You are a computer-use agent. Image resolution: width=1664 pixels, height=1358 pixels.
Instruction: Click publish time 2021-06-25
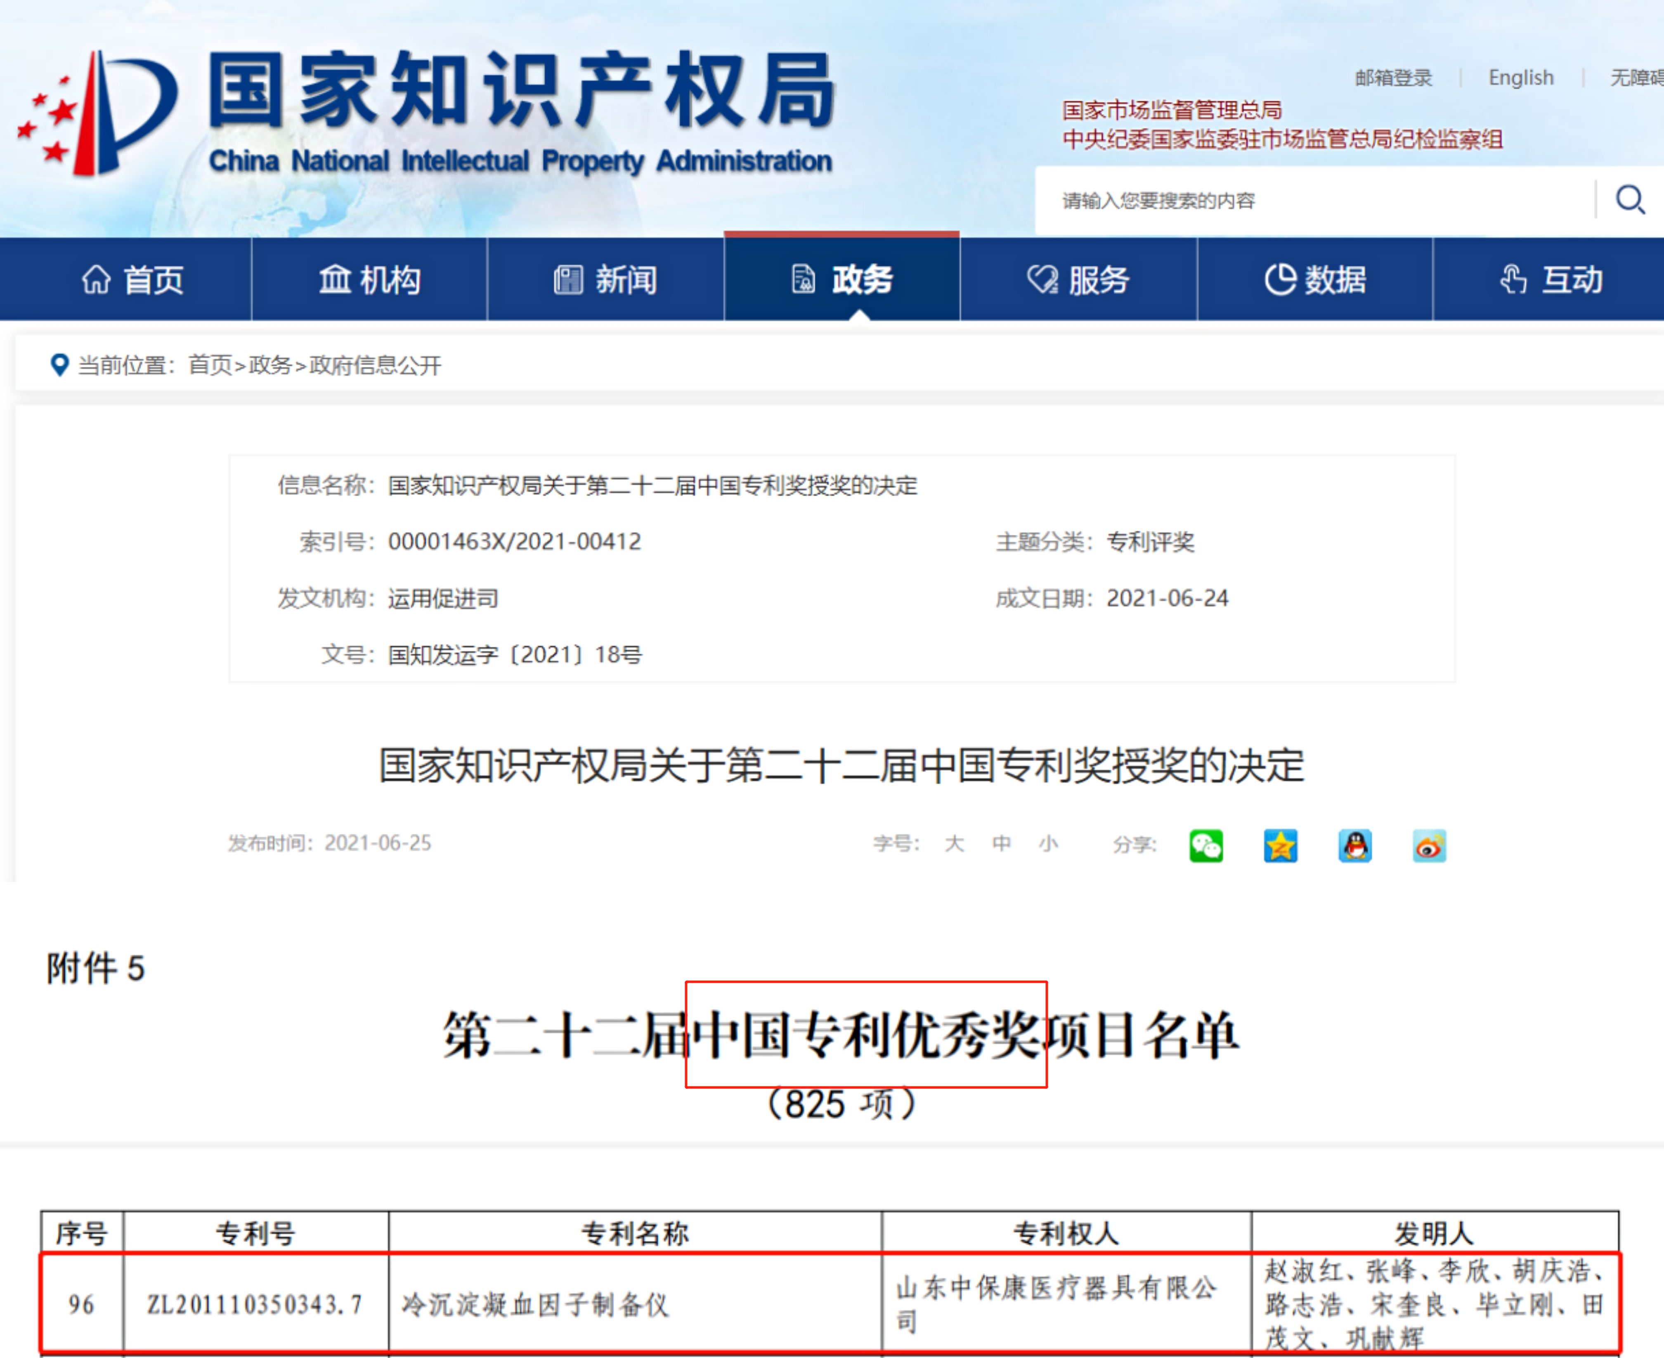pyautogui.click(x=378, y=843)
